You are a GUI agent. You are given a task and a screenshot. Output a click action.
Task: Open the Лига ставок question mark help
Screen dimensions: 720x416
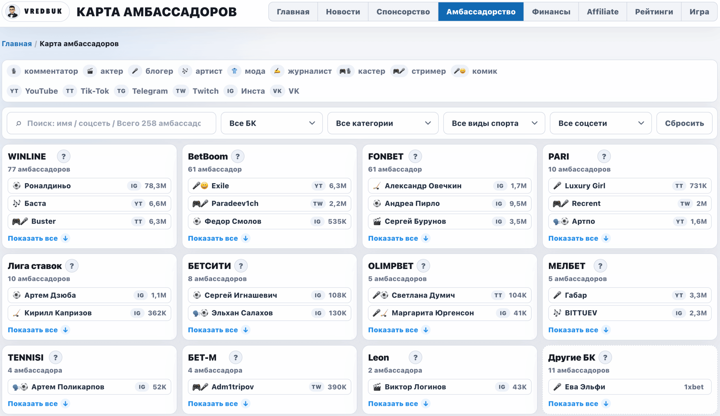point(72,266)
